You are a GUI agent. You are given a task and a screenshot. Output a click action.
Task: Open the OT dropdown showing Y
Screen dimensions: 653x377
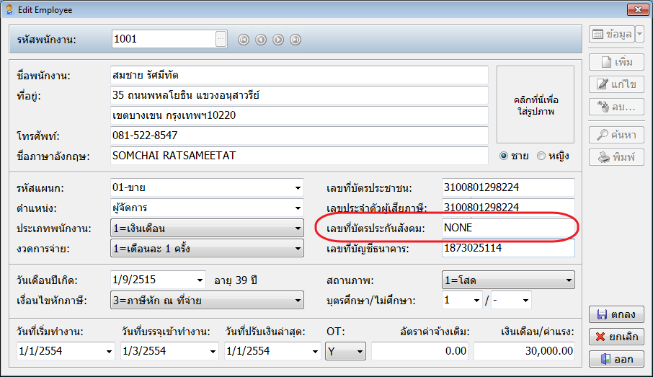click(360, 352)
